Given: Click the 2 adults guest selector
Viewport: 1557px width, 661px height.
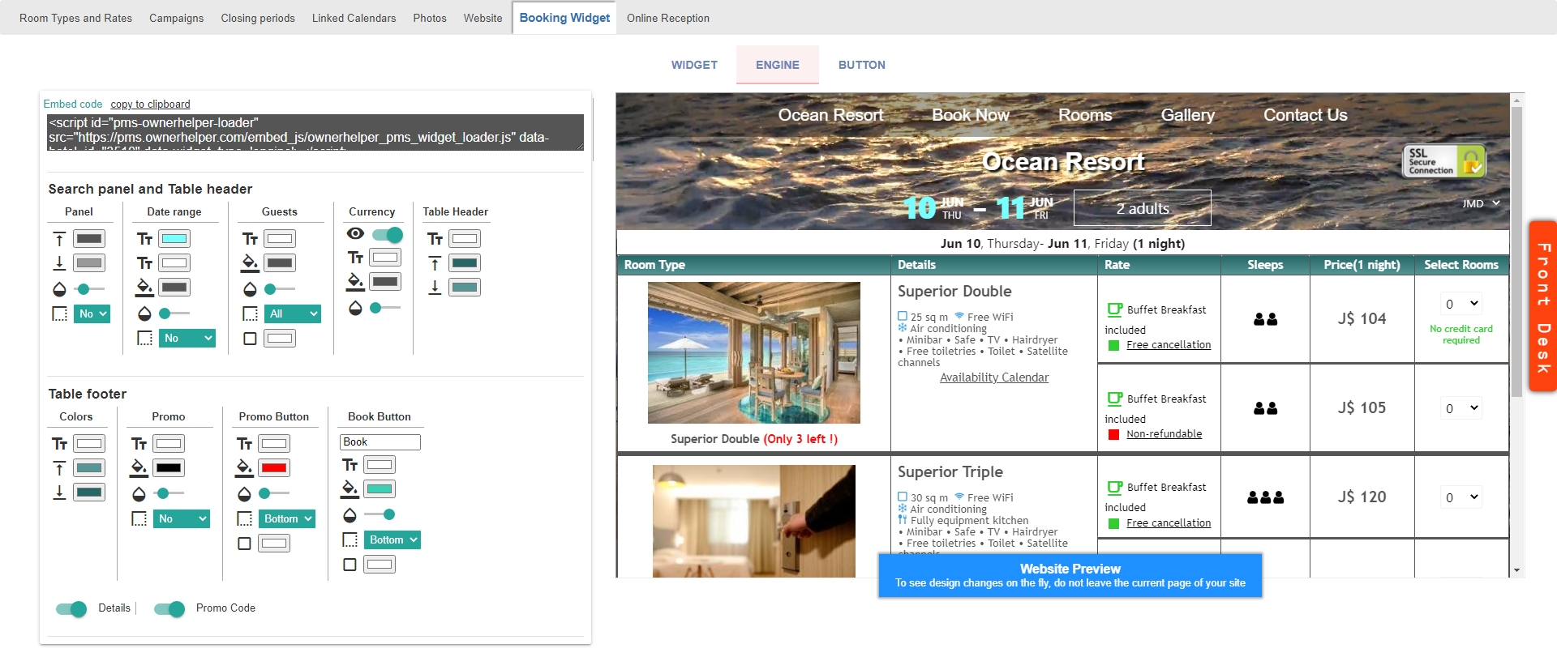Looking at the screenshot, I should click(1142, 208).
